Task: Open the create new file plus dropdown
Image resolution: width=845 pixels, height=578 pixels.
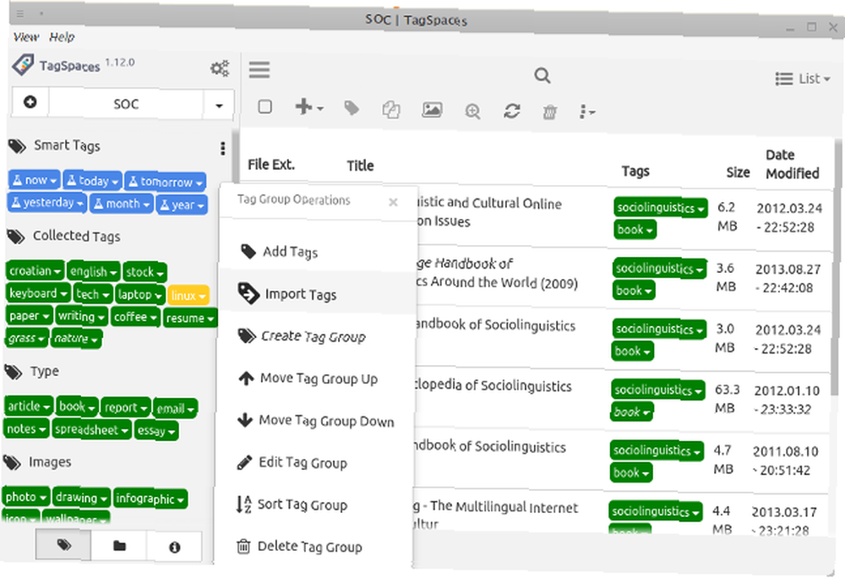Action: 308,106
